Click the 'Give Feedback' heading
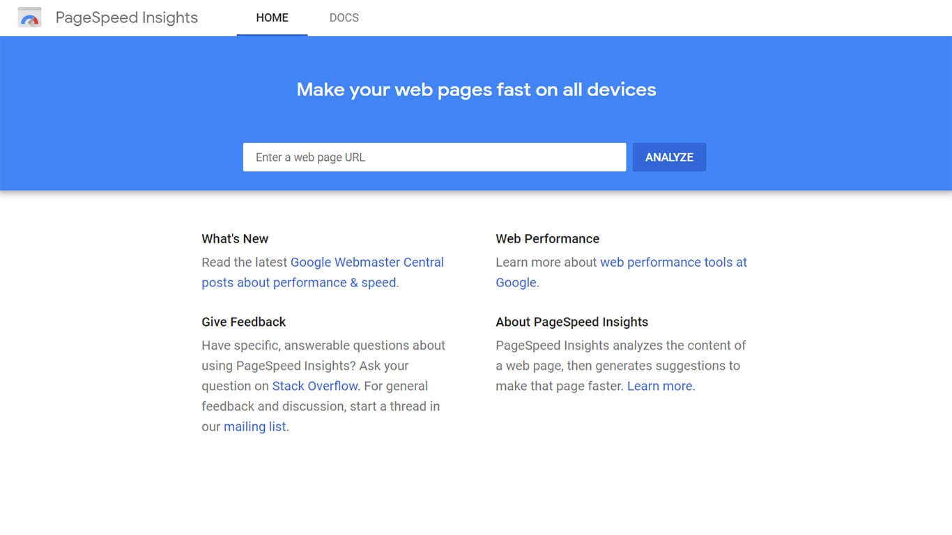 click(244, 322)
